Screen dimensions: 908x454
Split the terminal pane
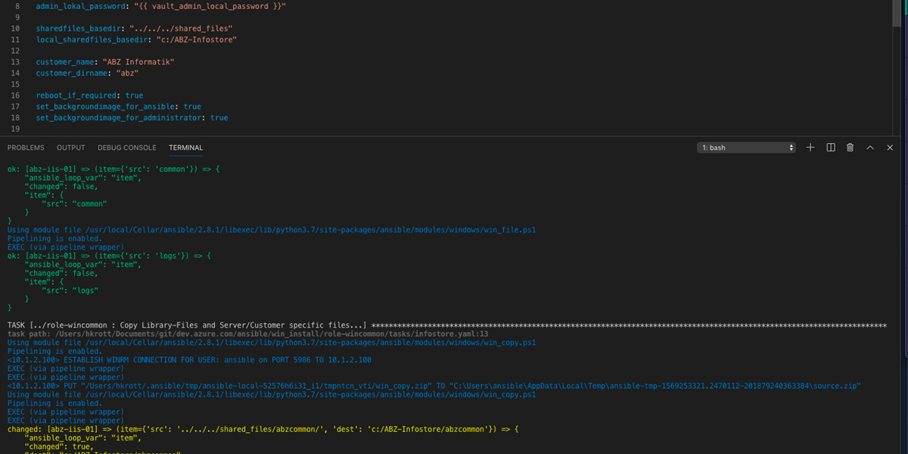click(x=830, y=148)
